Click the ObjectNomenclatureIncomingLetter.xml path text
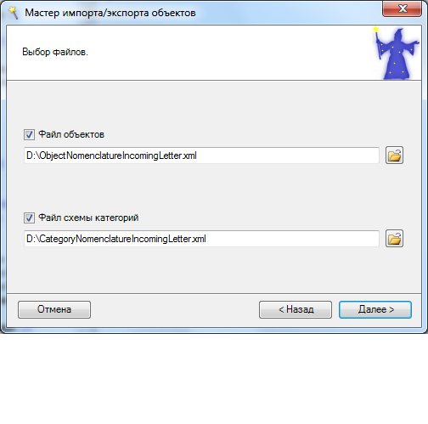 [111, 155]
